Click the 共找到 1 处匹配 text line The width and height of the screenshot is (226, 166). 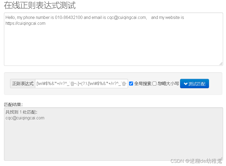[21, 112]
